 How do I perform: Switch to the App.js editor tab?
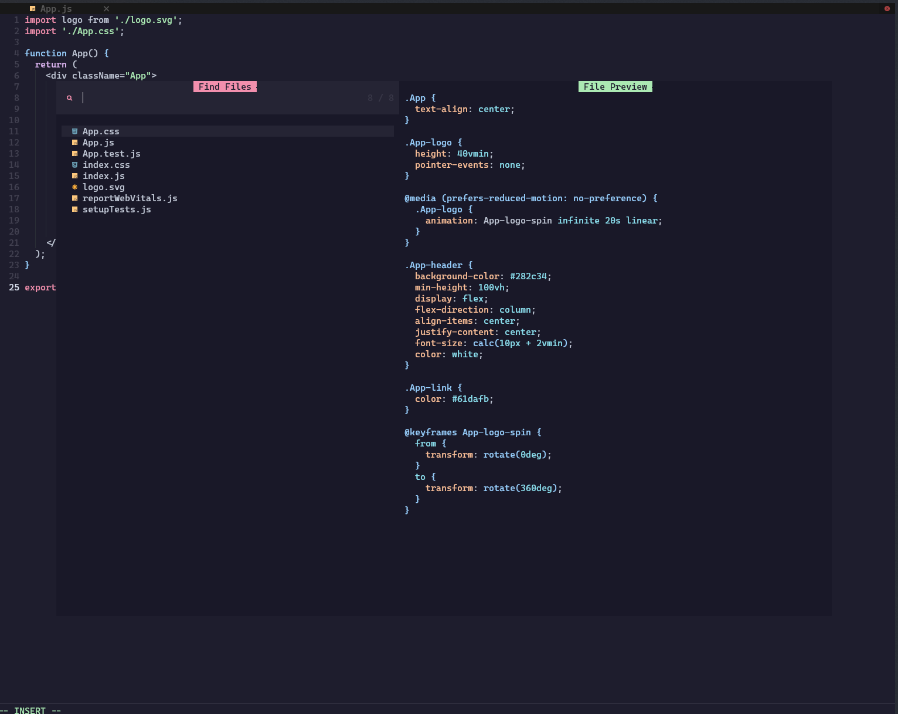click(56, 8)
